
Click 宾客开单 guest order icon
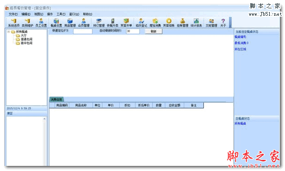click(x=126, y=23)
